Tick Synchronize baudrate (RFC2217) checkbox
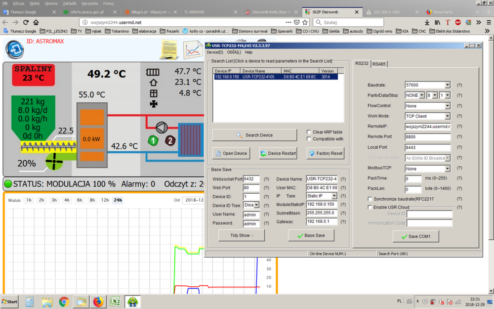Viewport: 494px width, 309px height. (x=370, y=199)
